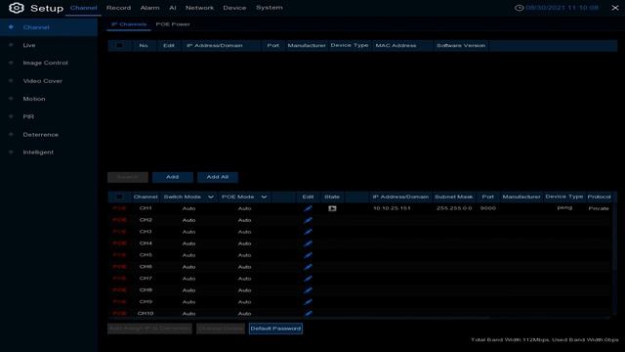Click the CH1 port value 9000

click(x=488, y=208)
